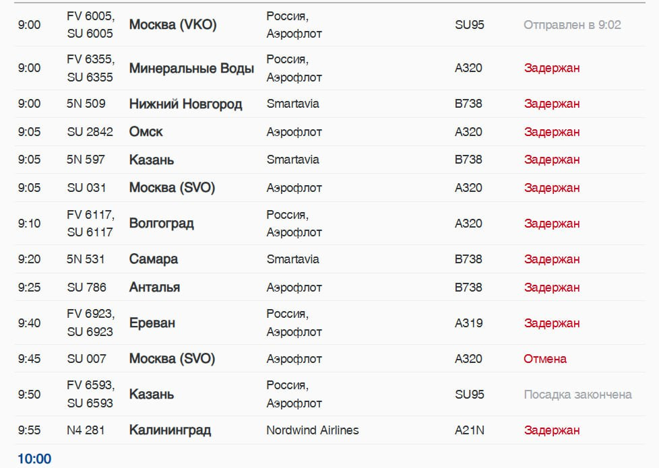Screen dimensions: 659x468
Task: Click the Омск destination link
Action: pos(146,132)
